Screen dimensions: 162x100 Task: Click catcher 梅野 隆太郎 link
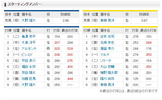(x=109, y=73)
